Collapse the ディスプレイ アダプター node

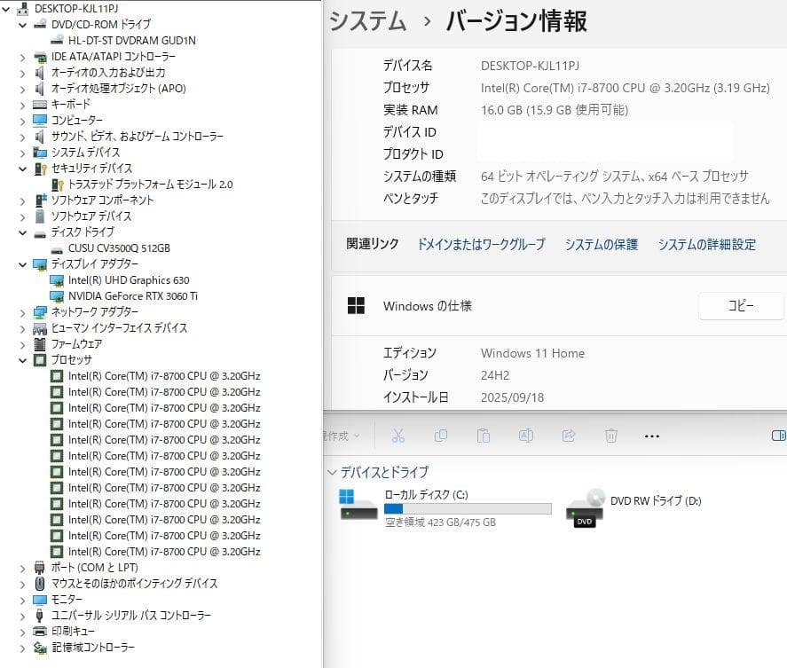22,264
